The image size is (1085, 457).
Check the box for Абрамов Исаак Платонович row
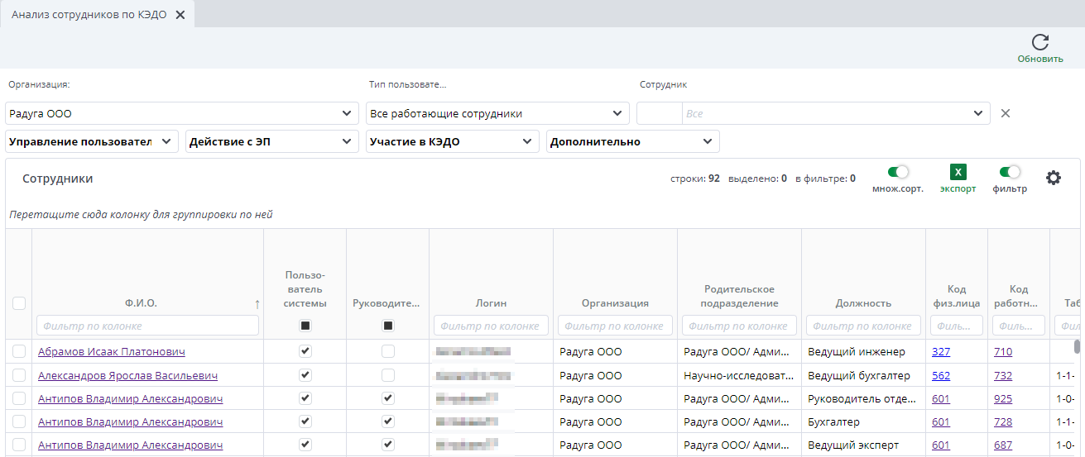[x=19, y=351]
